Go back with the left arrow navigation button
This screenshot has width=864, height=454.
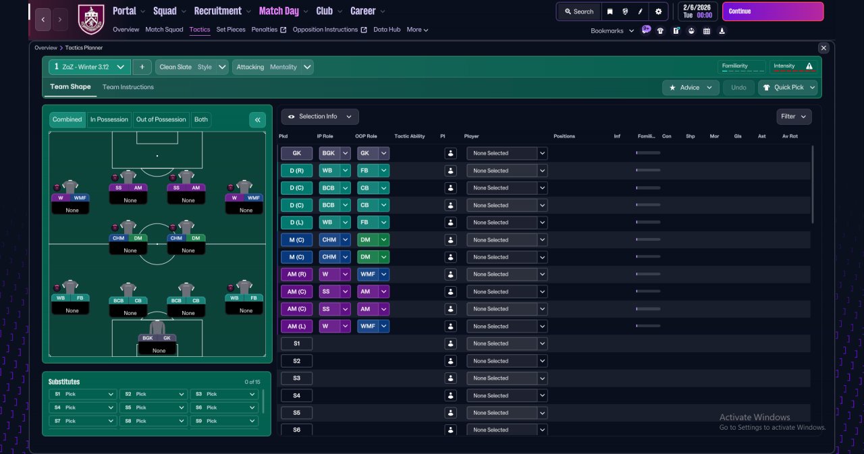coord(43,20)
